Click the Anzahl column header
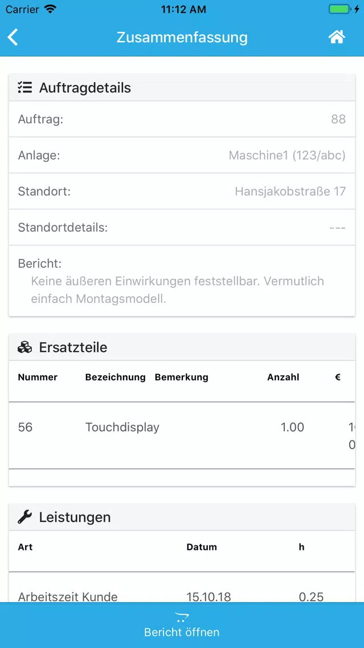 283,377
